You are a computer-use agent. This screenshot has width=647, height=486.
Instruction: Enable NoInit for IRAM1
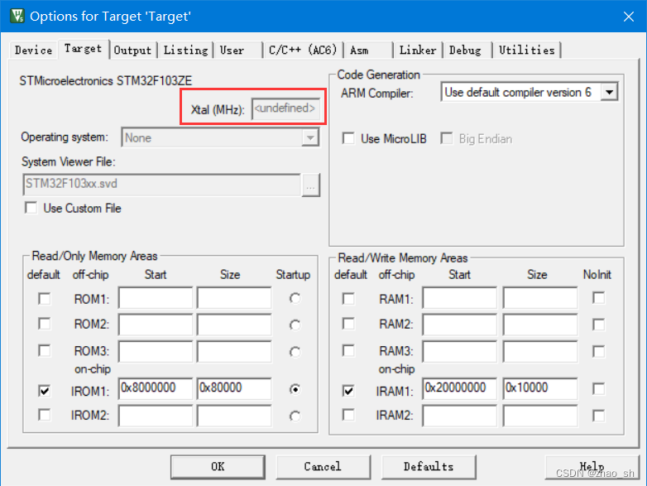click(599, 389)
